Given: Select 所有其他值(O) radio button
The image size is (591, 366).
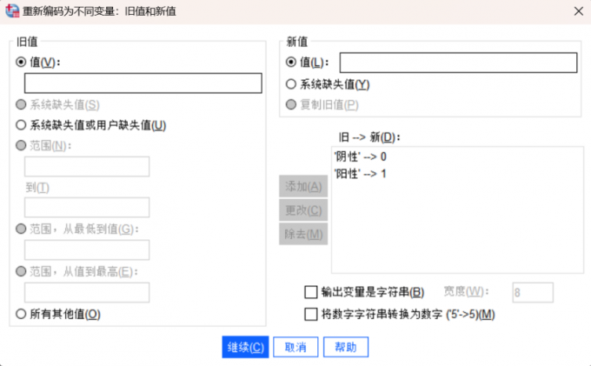Looking at the screenshot, I should pyautogui.click(x=22, y=314).
